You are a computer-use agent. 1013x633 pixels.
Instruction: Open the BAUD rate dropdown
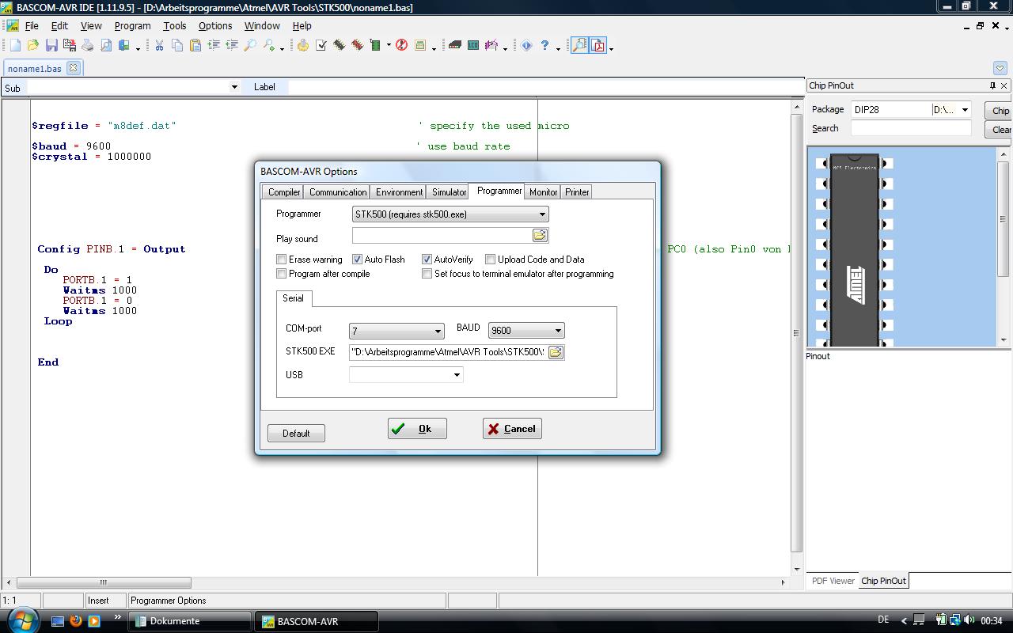(558, 331)
